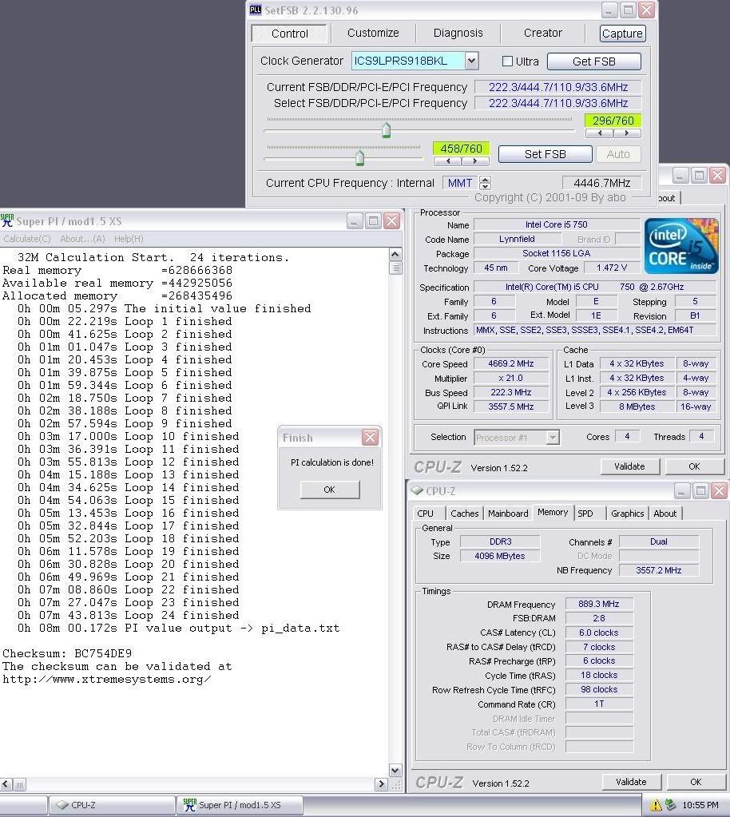Click Validate in the CPU-Z processor window
Image resolution: width=730 pixels, height=817 pixels.
[x=629, y=466]
